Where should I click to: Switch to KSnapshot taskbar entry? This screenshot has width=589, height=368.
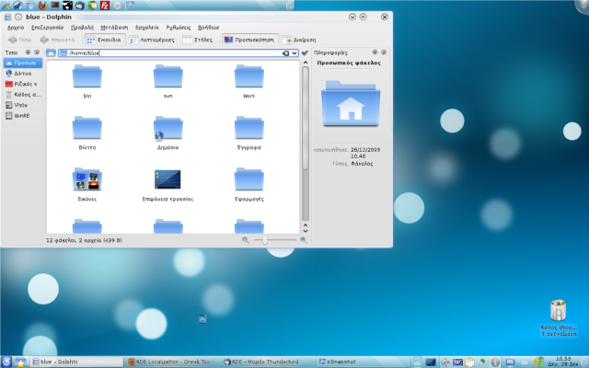(363, 362)
